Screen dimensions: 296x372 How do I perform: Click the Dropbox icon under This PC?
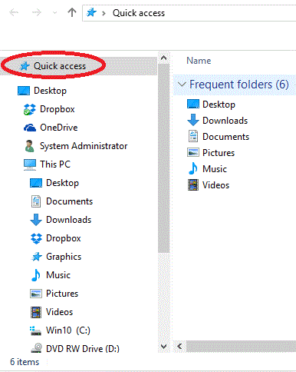(x=36, y=238)
